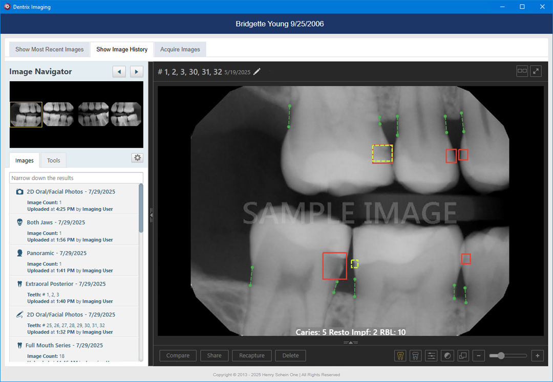Click the Recapture button
Viewport: 553px width, 382px height.
tap(252, 355)
